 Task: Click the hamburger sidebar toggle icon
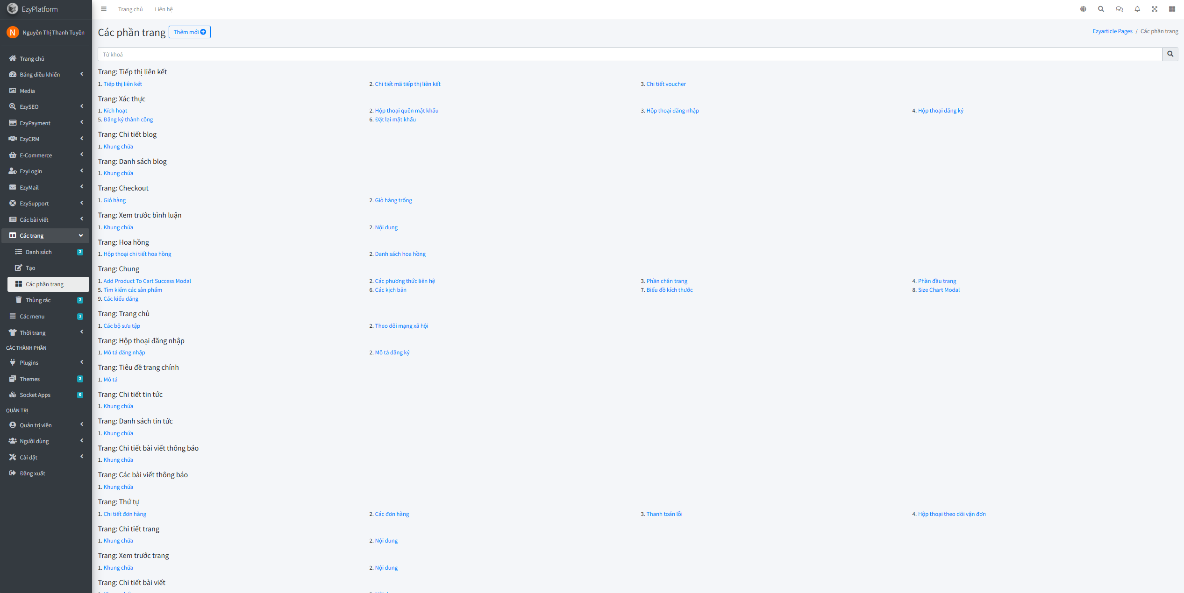(104, 9)
